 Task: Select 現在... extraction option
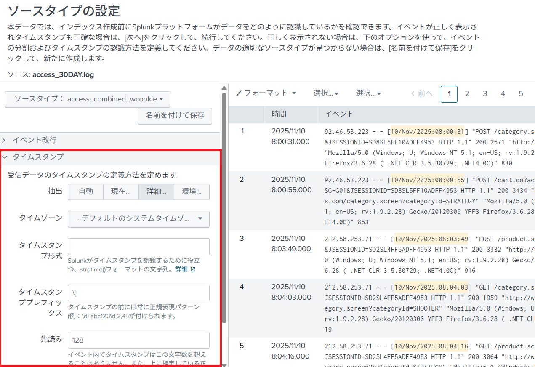coord(121,191)
